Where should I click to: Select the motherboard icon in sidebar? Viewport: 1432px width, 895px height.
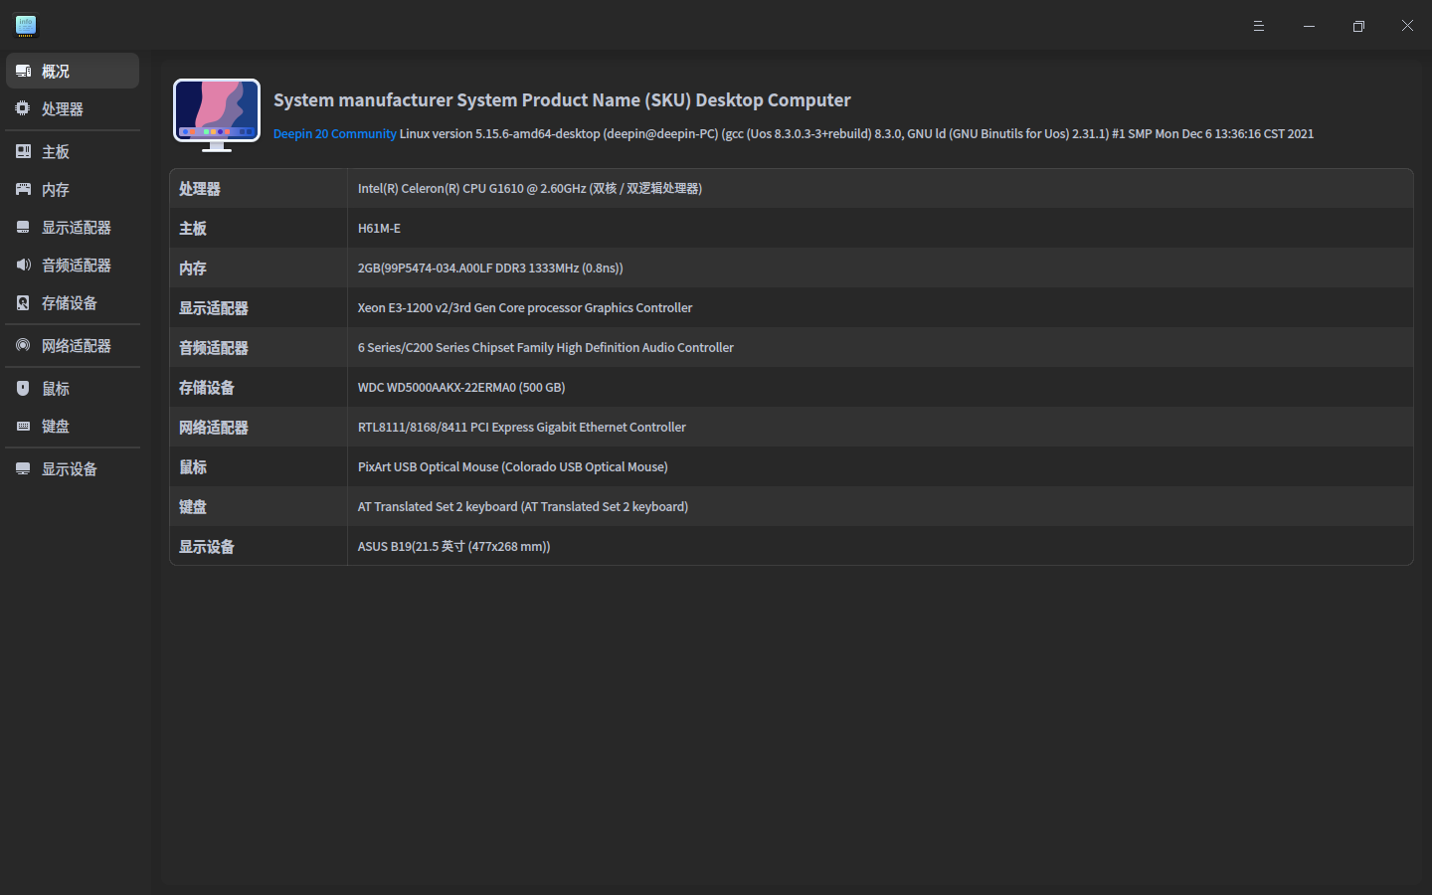point(23,151)
